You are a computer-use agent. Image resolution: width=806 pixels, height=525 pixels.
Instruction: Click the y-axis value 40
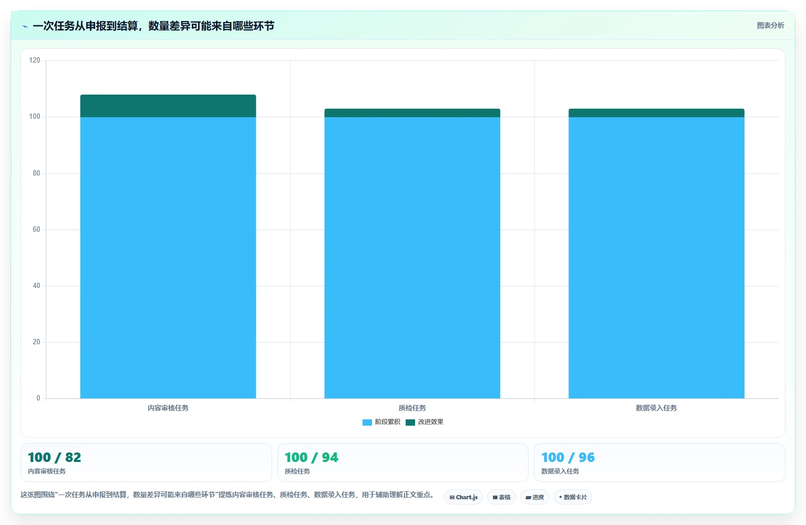point(36,286)
